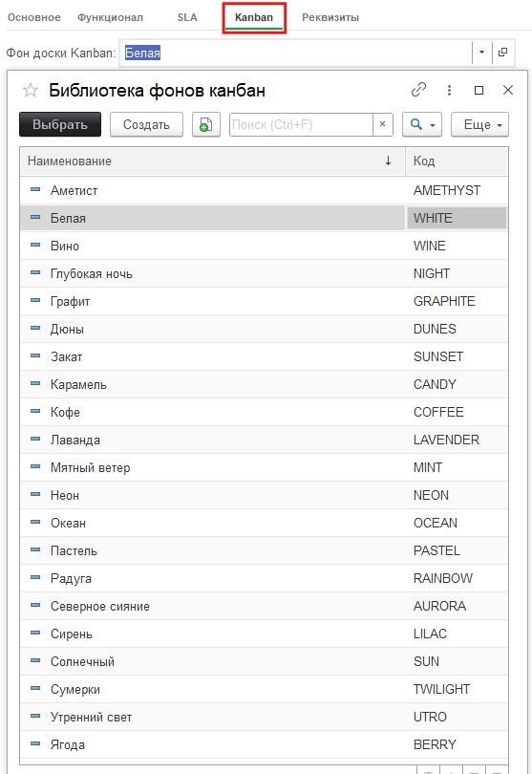Viewport: 532px width, 774px height.
Task: Click sort arrow in Наименование header
Action: pos(389,161)
